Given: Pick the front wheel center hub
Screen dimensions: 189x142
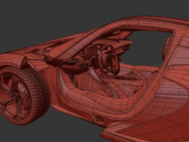Looking at the screenshot, I should point(16,95).
